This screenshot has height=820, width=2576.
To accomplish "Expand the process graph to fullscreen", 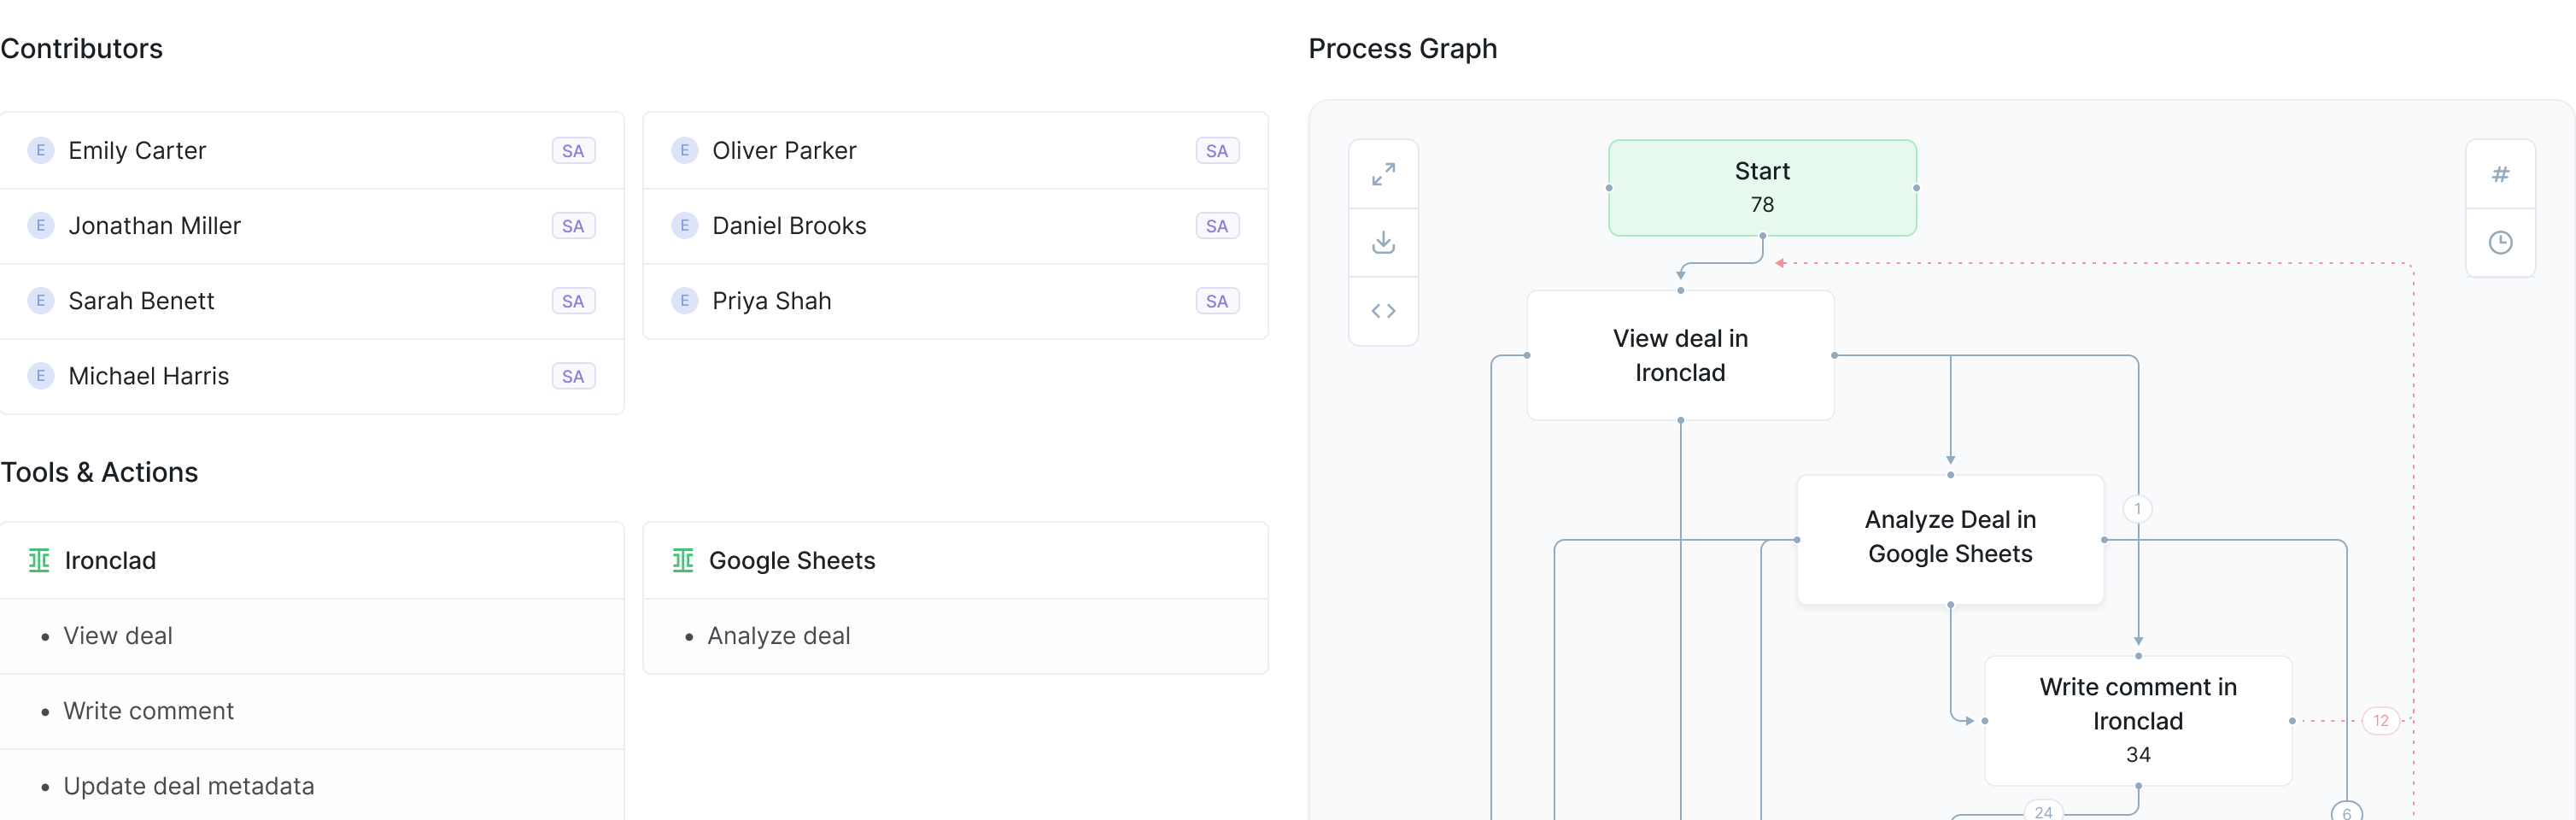I will point(1383,174).
